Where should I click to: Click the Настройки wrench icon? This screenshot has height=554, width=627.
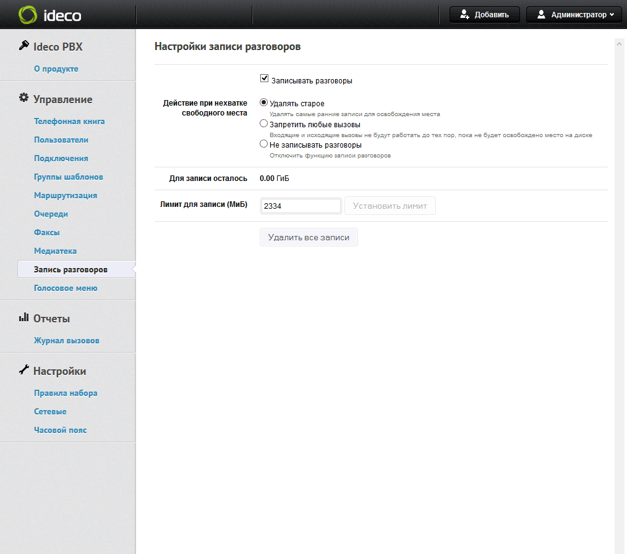[24, 369]
